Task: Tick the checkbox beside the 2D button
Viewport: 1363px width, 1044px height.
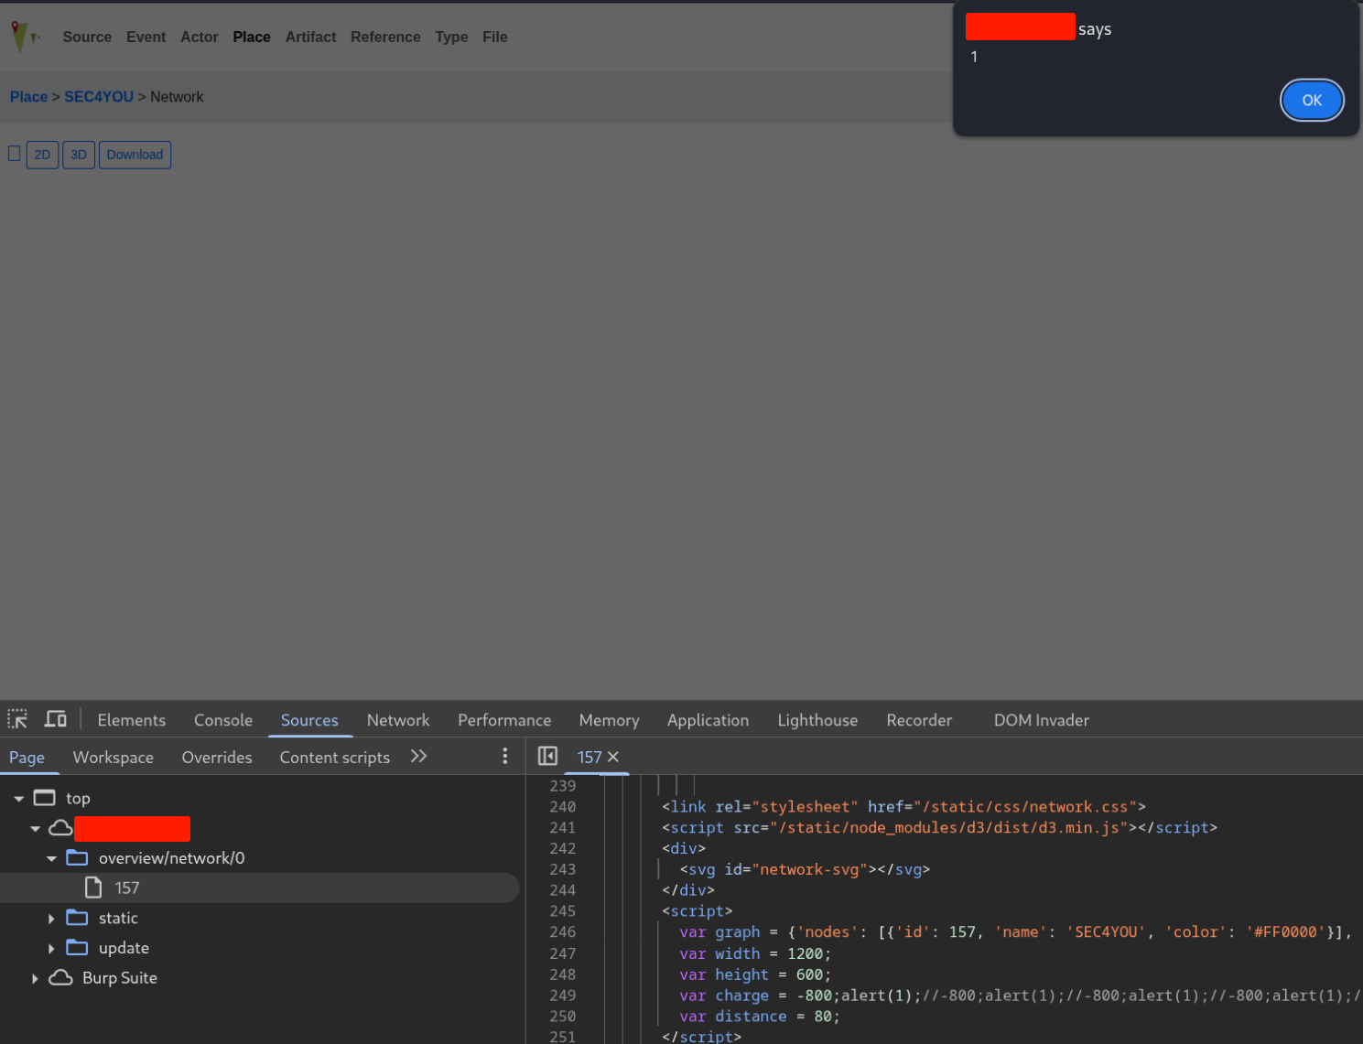Action: tap(15, 154)
